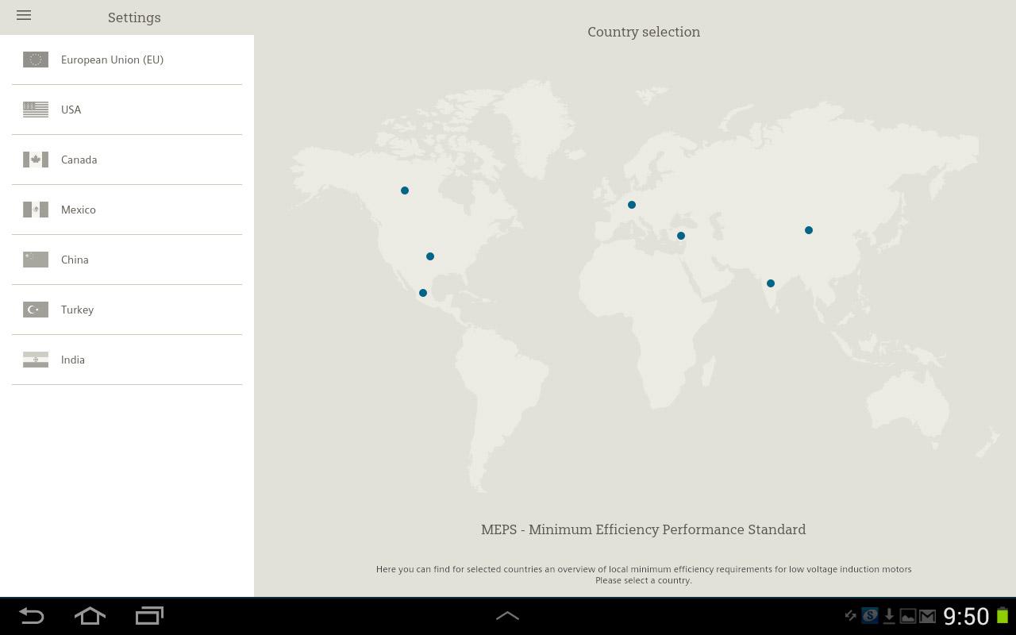This screenshot has height=635, width=1016.
Task: Click the China flag icon
Action: click(36, 260)
